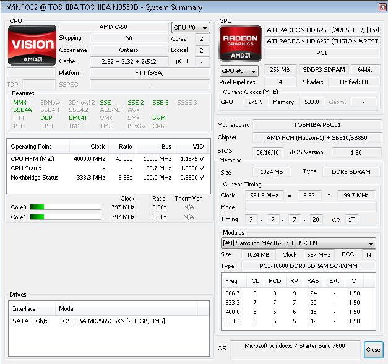
Task: Click the Radeon Graphics AMD logo
Action: coord(240,43)
